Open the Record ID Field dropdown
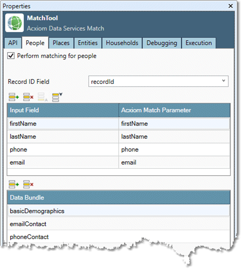Screen dimensions: 241x269 coord(224,81)
